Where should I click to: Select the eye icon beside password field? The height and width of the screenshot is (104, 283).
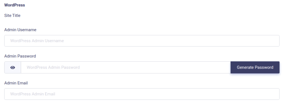coord(13,68)
